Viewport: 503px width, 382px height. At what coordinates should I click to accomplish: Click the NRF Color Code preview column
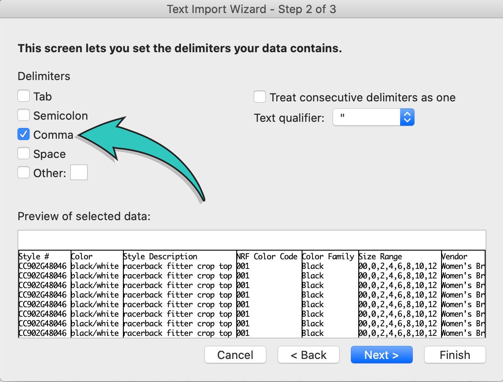click(x=267, y=256)
